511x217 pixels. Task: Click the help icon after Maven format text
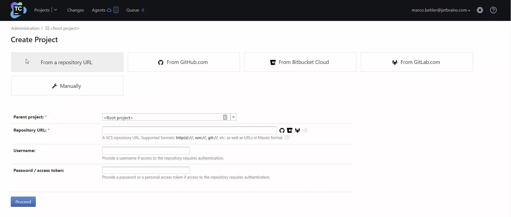click(x=287, y=138)
